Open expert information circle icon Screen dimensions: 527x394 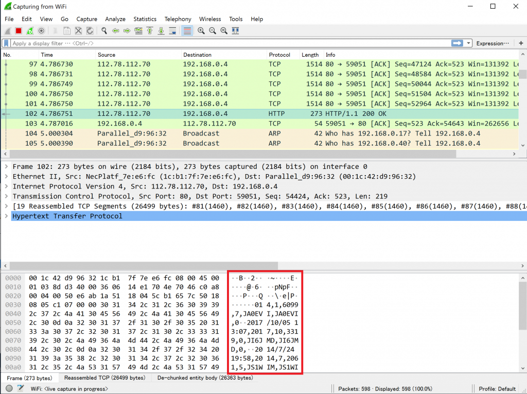point(9,389)
